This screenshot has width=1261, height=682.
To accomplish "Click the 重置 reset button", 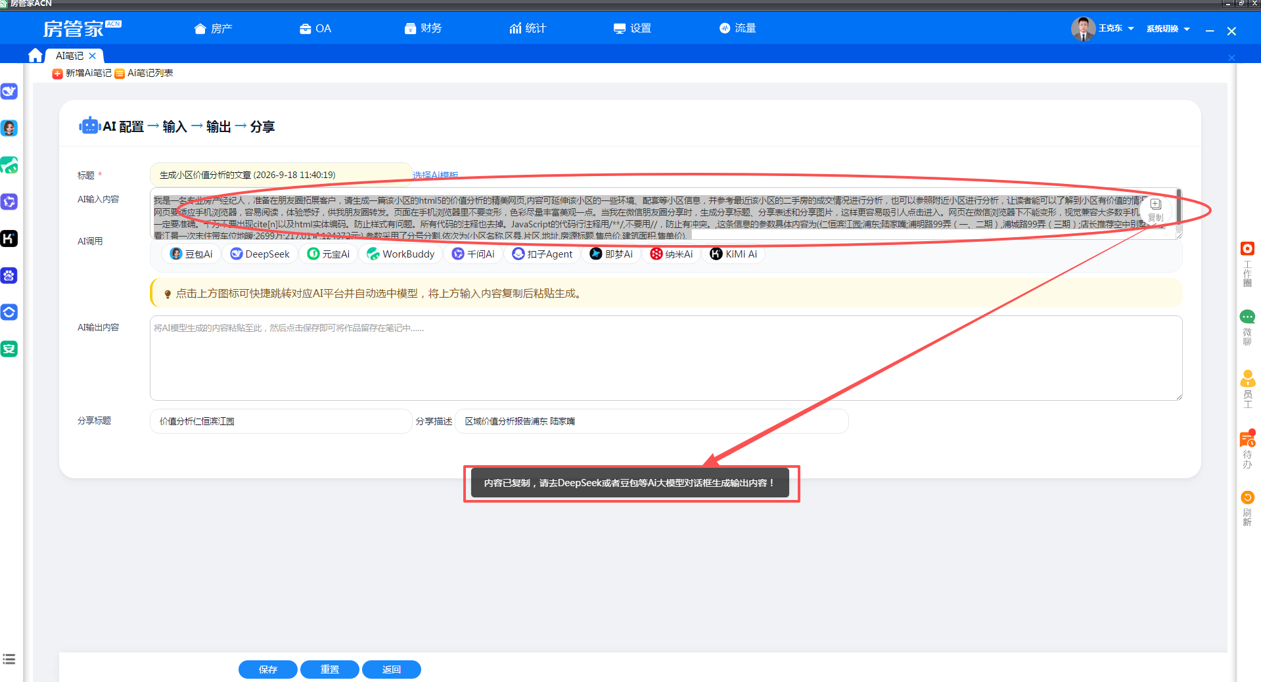I will [x=330, y=670].
